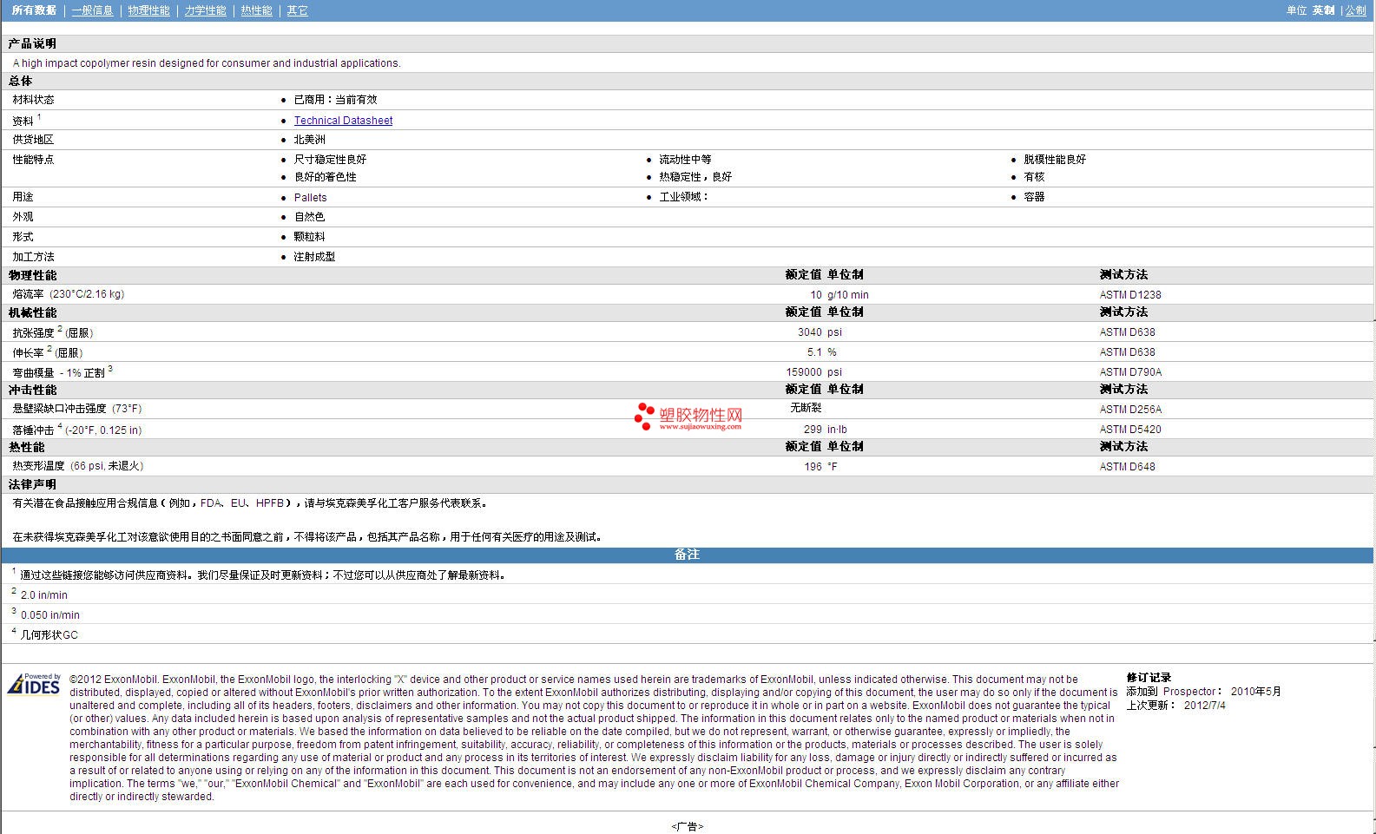Viewport: 1376px width, 834px height.
Task: Open the 力学性能 tab
Action: 205,10
